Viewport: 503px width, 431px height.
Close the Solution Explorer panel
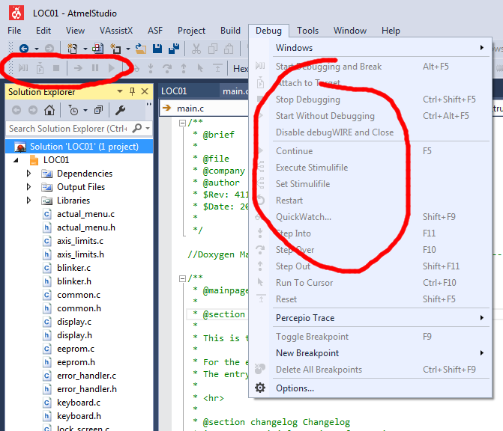[145, 91]
